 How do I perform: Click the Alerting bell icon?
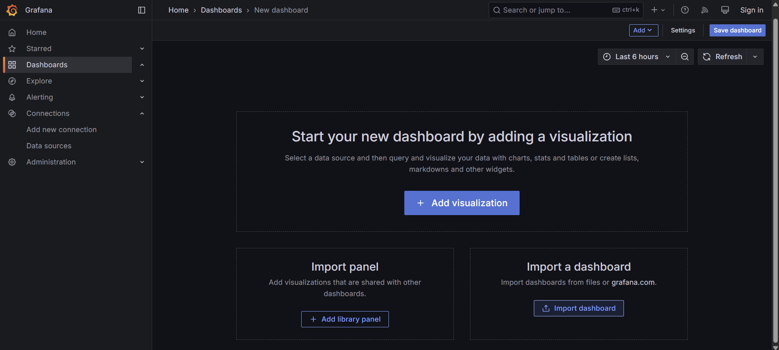(x=12, y=97)
